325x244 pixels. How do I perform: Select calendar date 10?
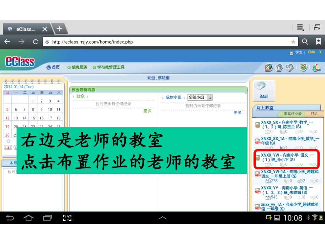point(50,109)
